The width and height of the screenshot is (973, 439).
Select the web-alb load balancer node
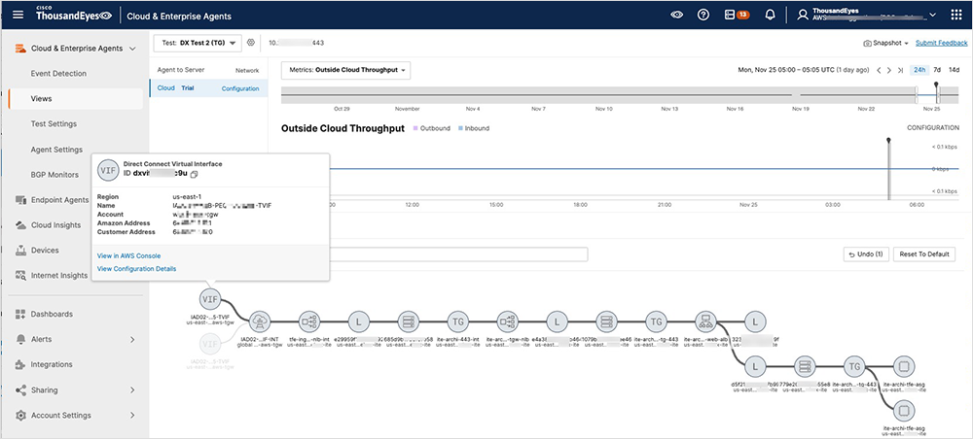tap(706, 322)
